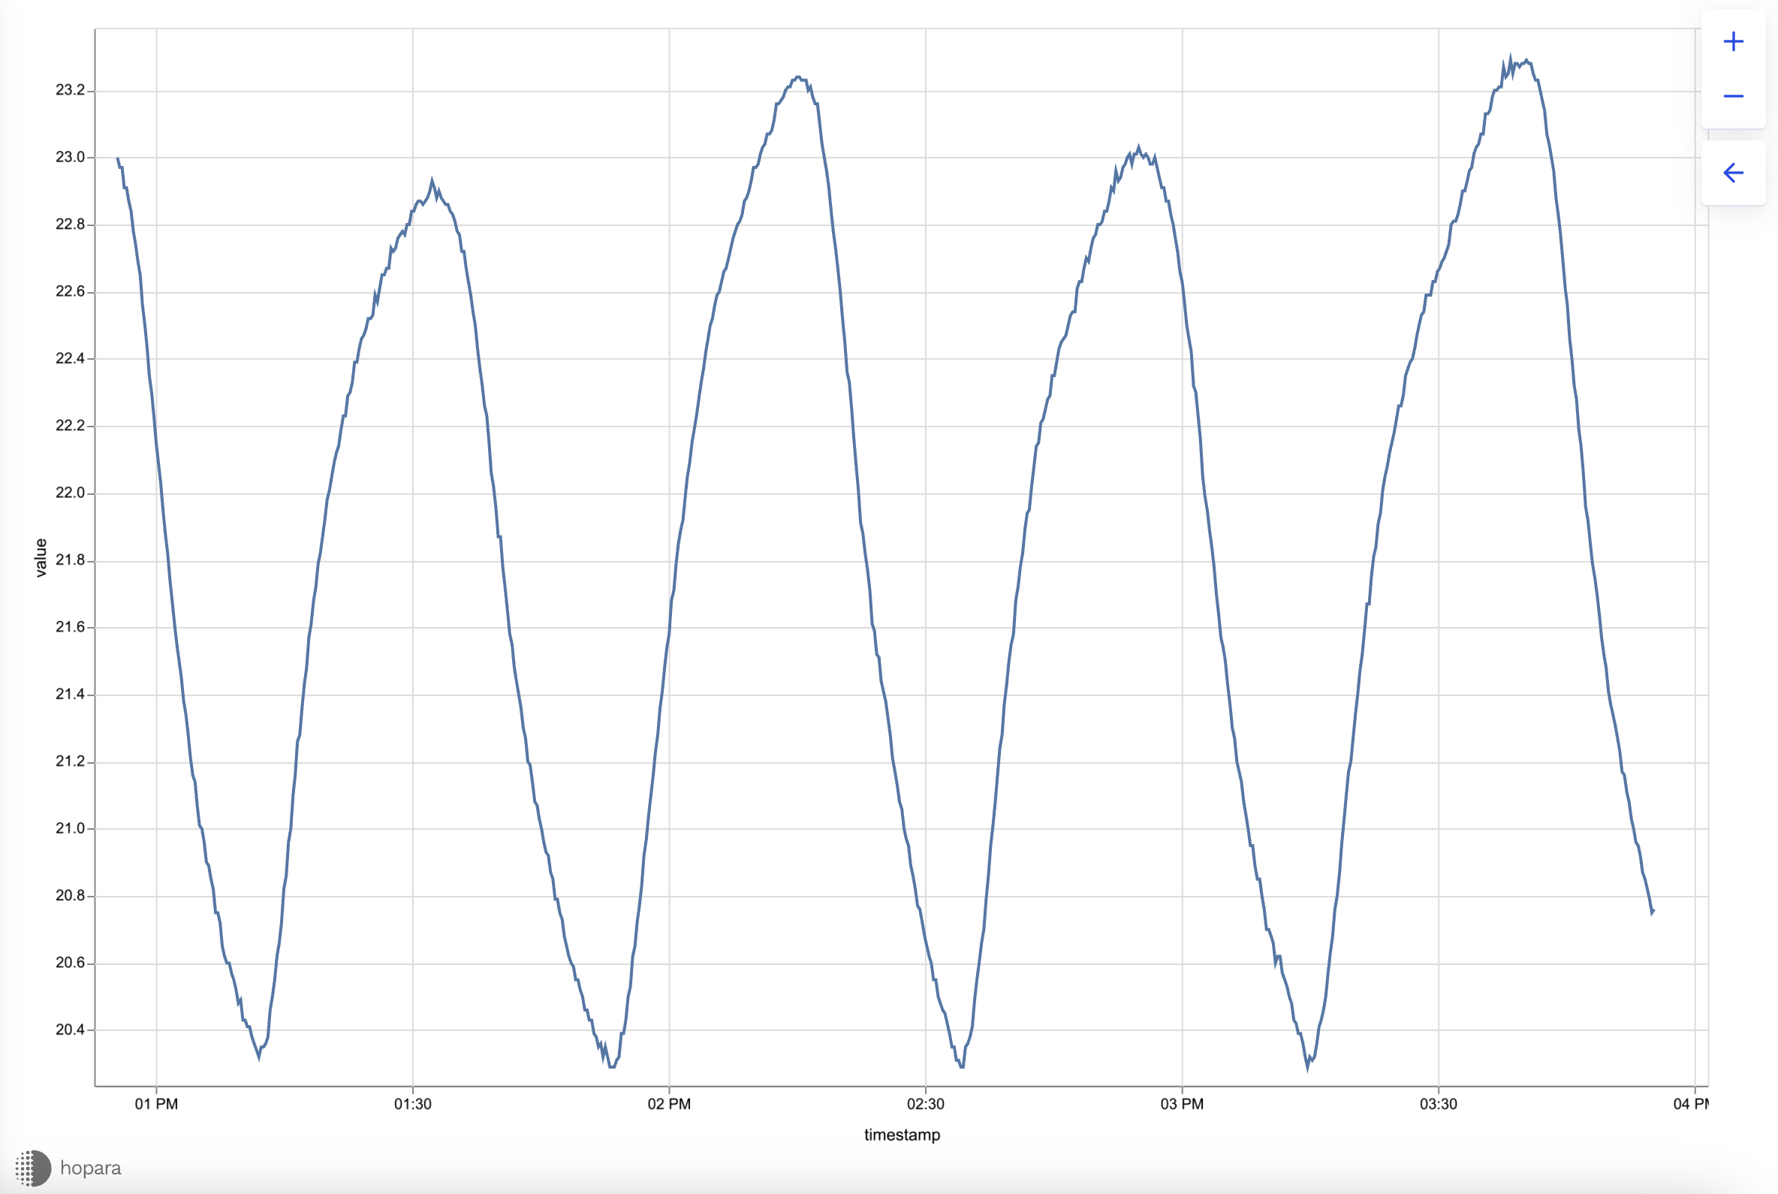Viewport: 1778px width, 1194px height.
Task: Select the 01:30 time tick label
Action: coord(413,1104)
